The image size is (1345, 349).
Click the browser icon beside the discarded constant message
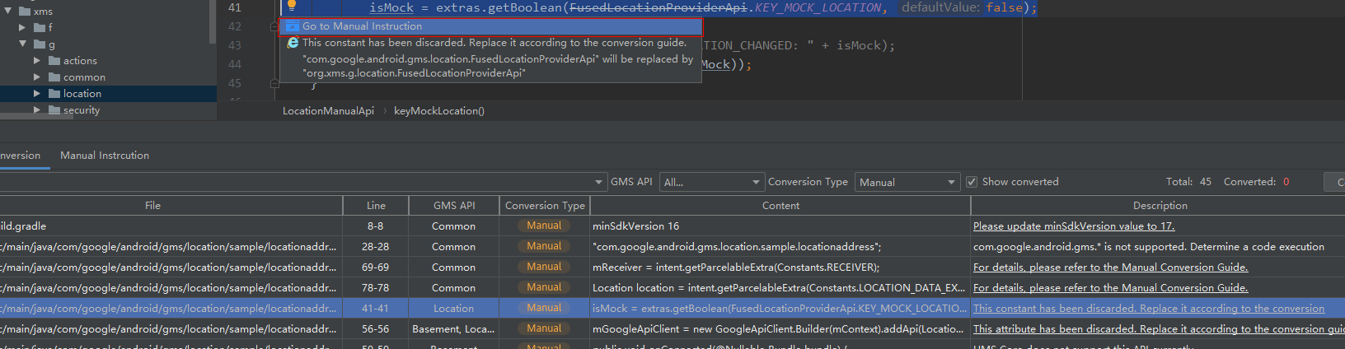tap(293, 43)
